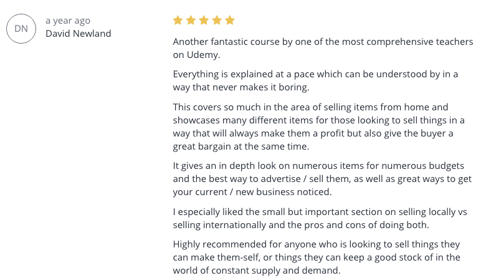The image size is (481, 278).
Task: Click the third rating star
Action: coord(204,20)
